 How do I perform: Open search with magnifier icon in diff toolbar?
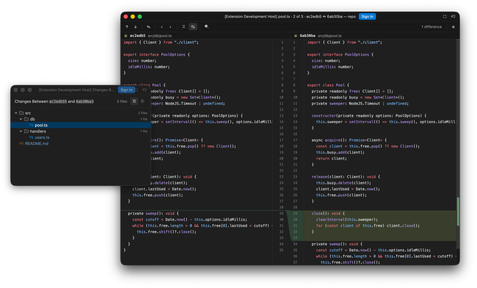pos(207,27)
